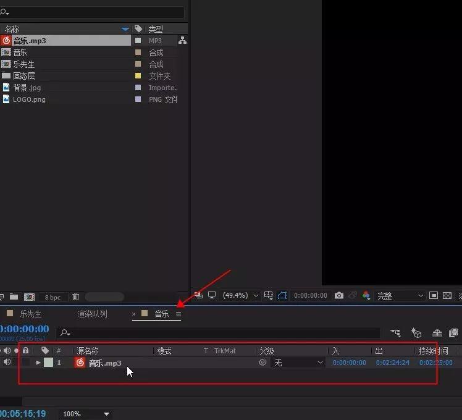Click the show snapshot icon next to the camera
This screenshot has width=462, height=420.
point(353,295)
